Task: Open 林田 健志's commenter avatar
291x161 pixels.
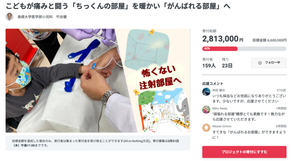Action: (206, 92)
